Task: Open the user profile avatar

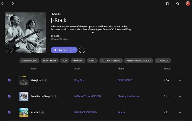Action: 188,4
